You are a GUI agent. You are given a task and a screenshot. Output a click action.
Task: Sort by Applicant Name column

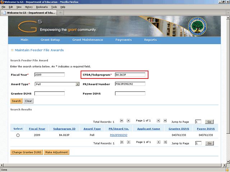point(148,129)
